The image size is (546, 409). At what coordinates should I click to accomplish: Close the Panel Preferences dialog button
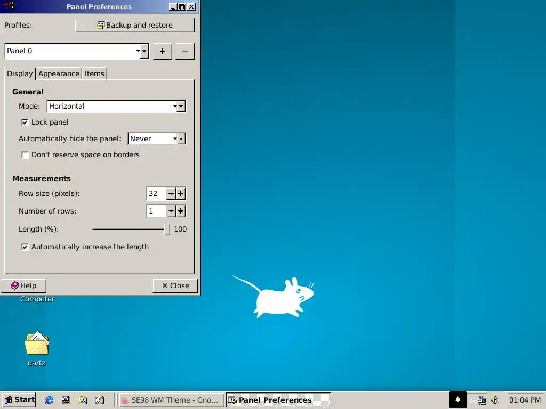tap(175, 285)
